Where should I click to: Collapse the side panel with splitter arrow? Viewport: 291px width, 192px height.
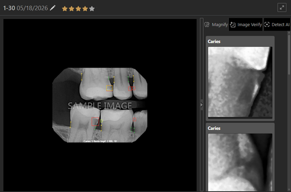[x=201, y=105]
